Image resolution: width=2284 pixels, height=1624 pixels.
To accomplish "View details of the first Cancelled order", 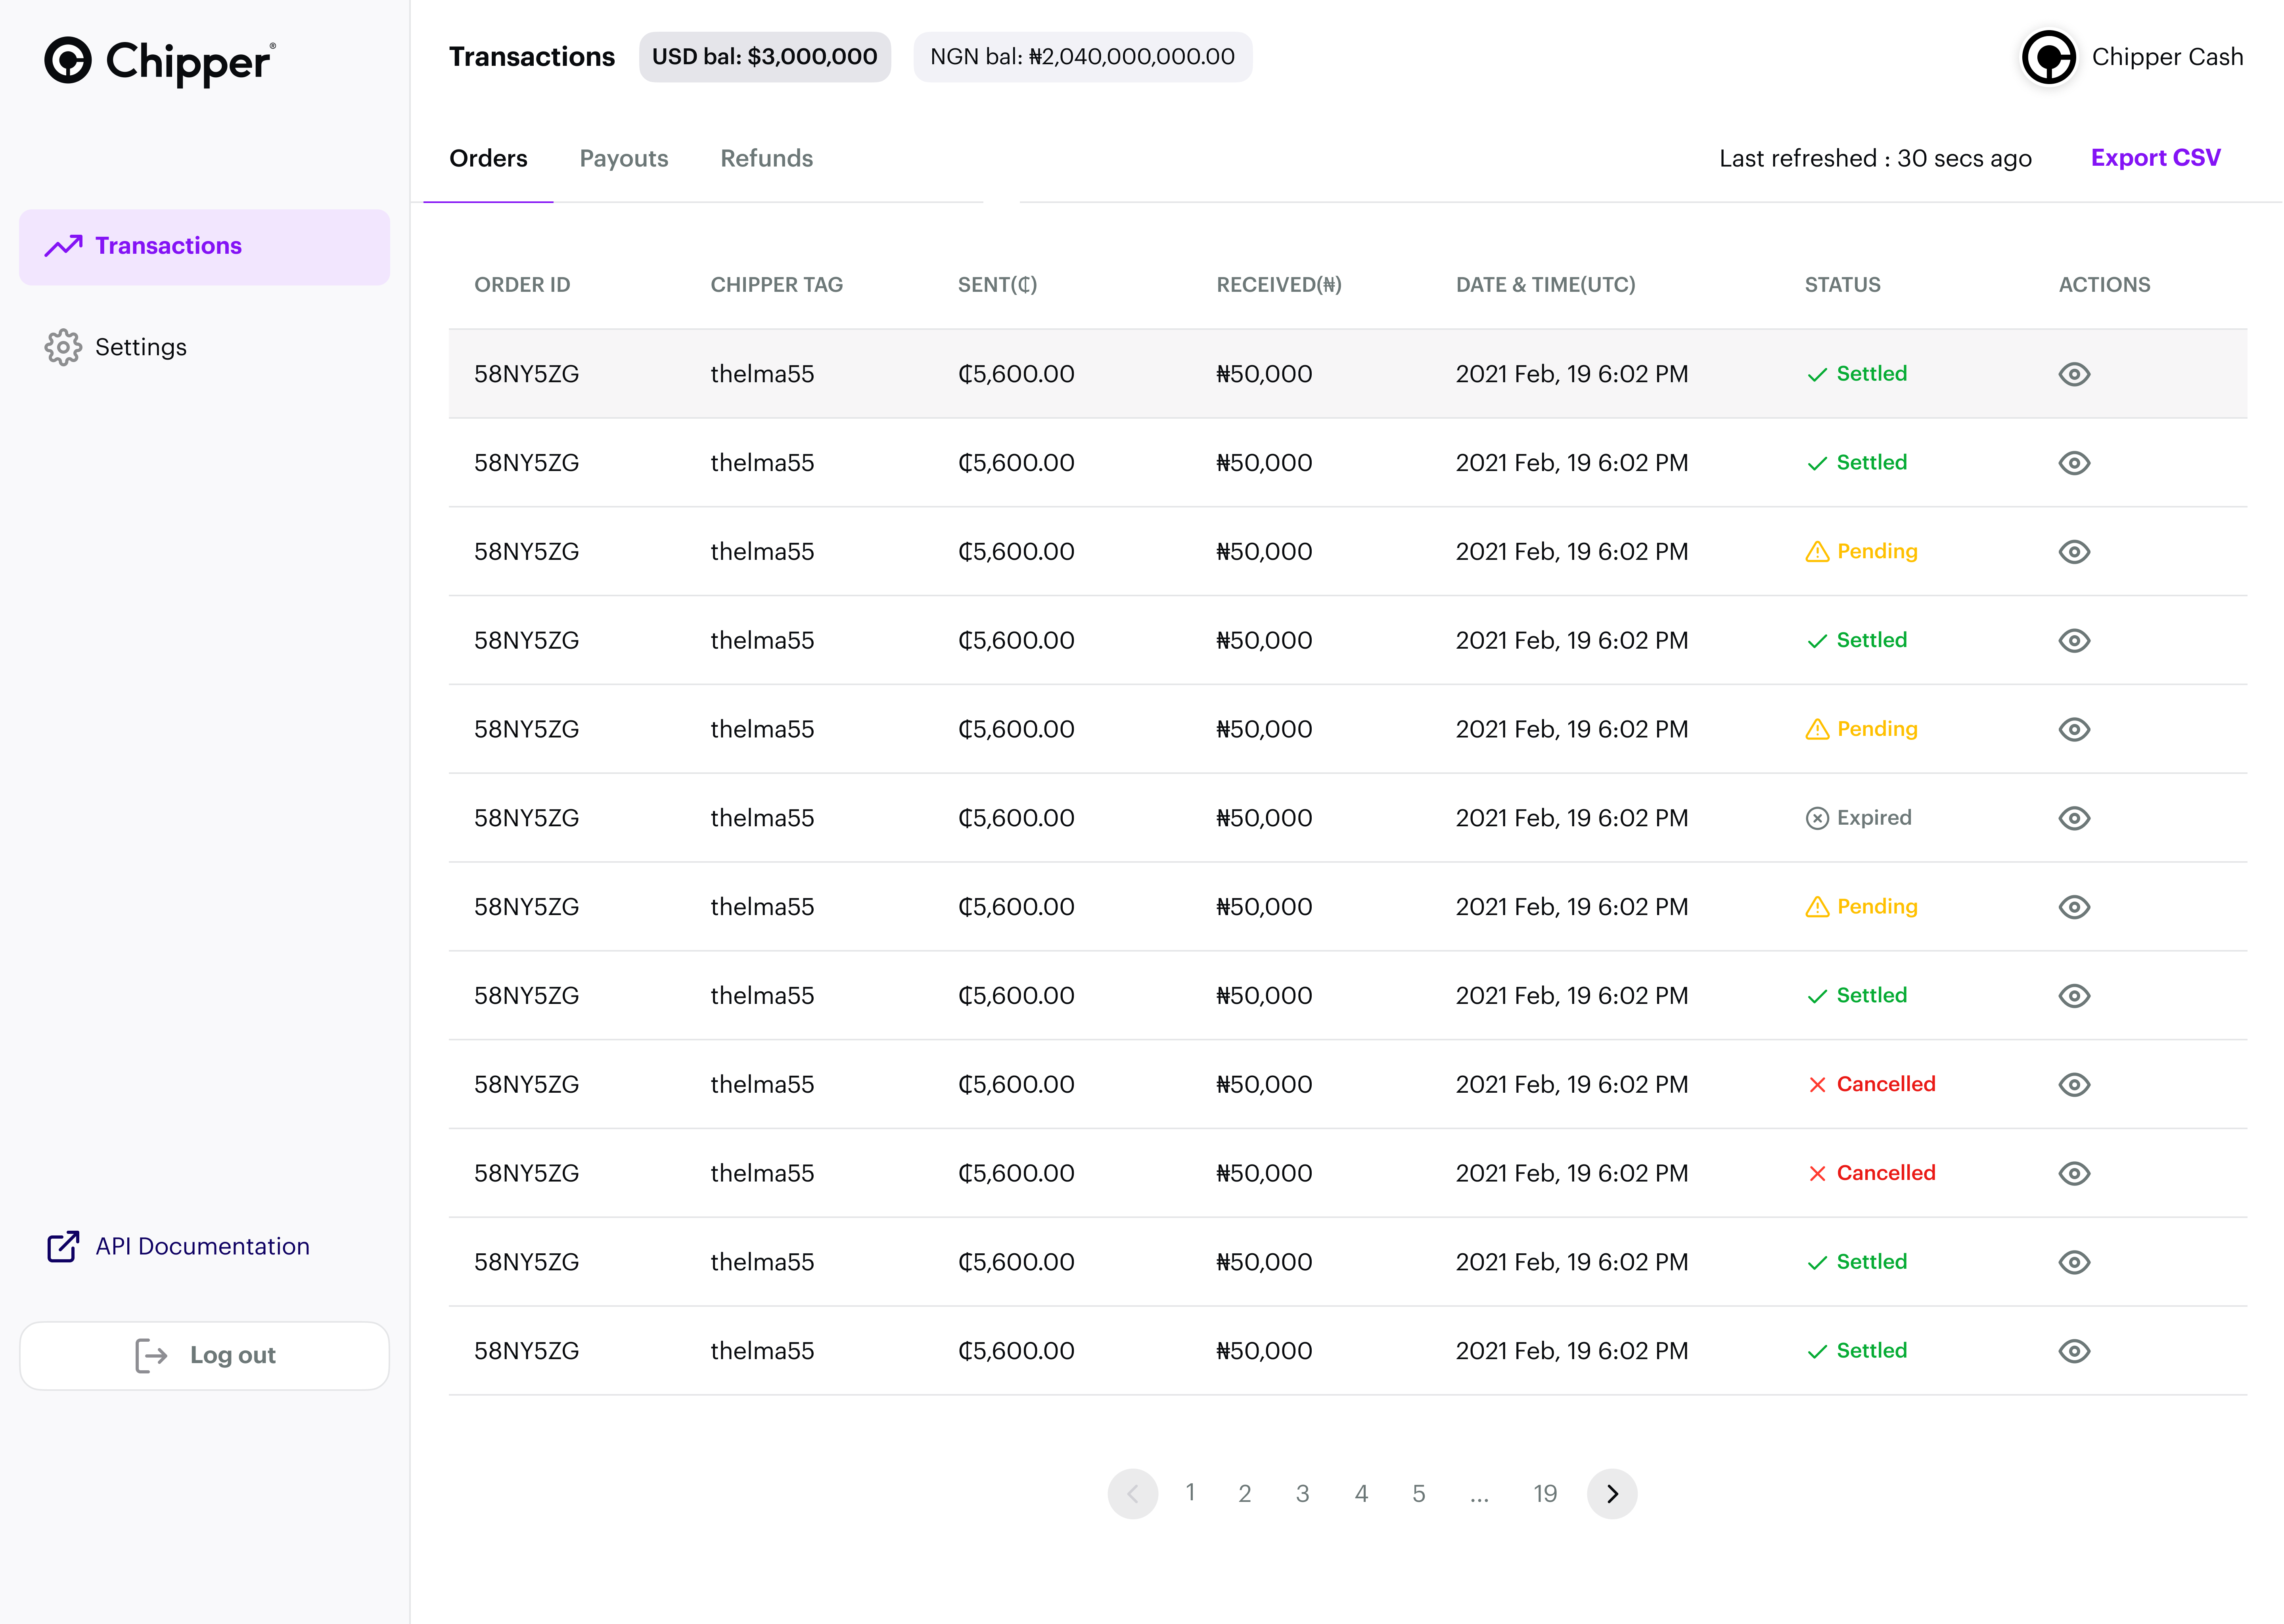I will (x=2074, y=1085).
